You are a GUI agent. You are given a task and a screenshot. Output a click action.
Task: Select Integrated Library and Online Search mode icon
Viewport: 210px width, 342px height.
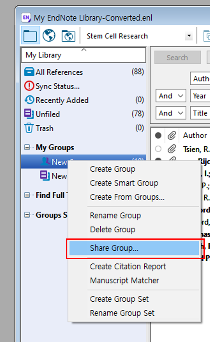point(69,36)
